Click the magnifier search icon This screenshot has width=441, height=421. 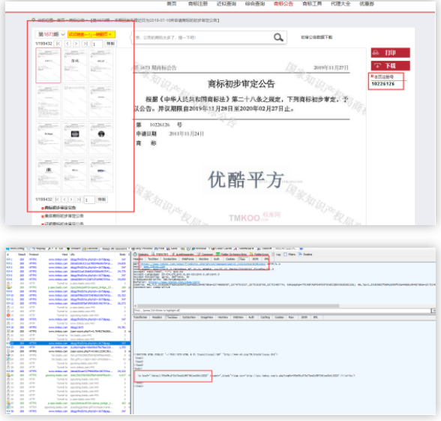278,38
